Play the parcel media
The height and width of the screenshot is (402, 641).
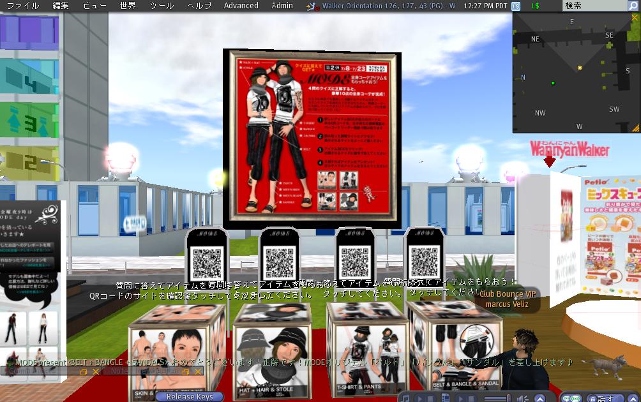[461, 398]
